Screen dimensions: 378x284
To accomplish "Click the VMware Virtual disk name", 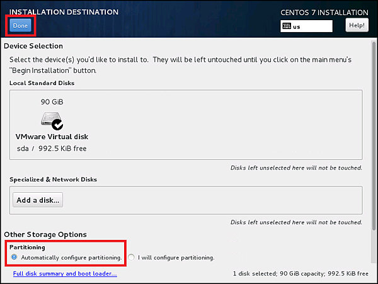I will tap(52, 137).
